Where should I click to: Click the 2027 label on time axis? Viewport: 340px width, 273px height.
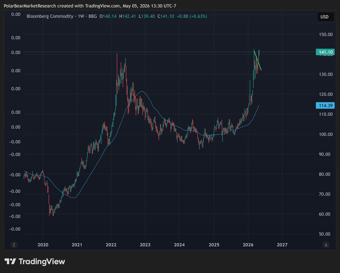point(282,245)
